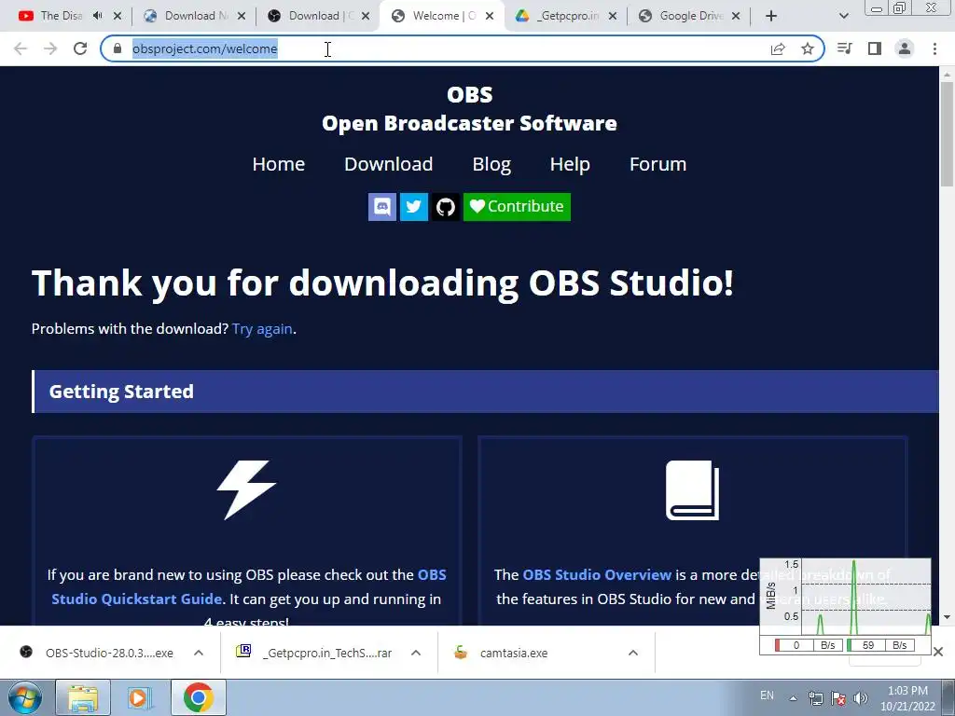
Task: Click the OBS Open Broadcaster Software title
Action: tap(470, 109)
